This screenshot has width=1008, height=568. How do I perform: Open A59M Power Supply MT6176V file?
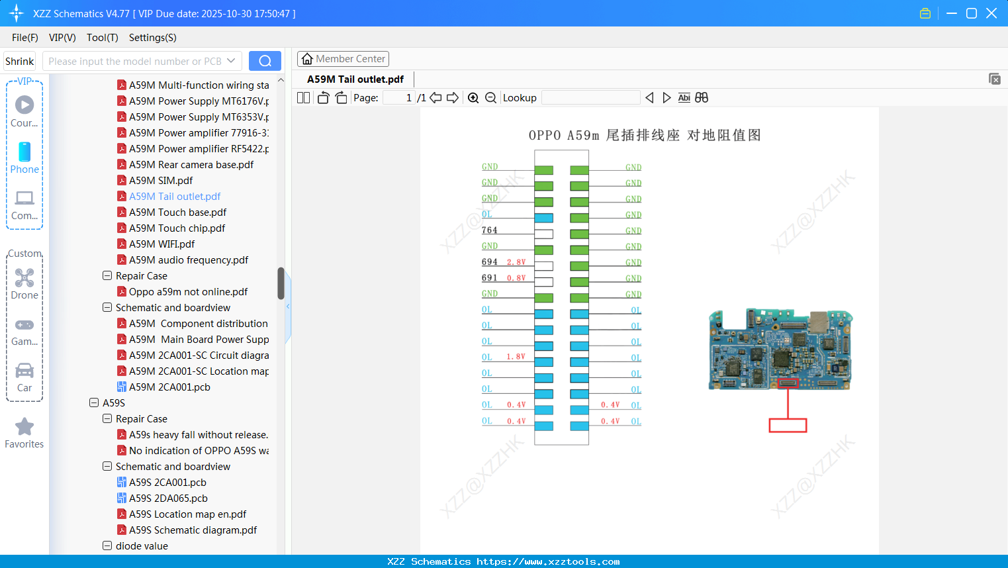click(193, 101)
